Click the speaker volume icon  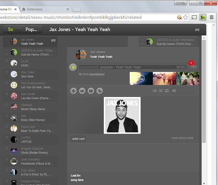click(174, 91)
